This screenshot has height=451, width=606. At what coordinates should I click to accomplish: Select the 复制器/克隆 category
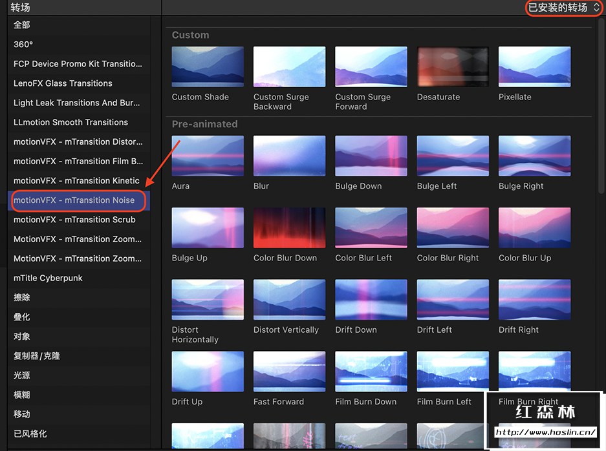[x=37, y=356]
